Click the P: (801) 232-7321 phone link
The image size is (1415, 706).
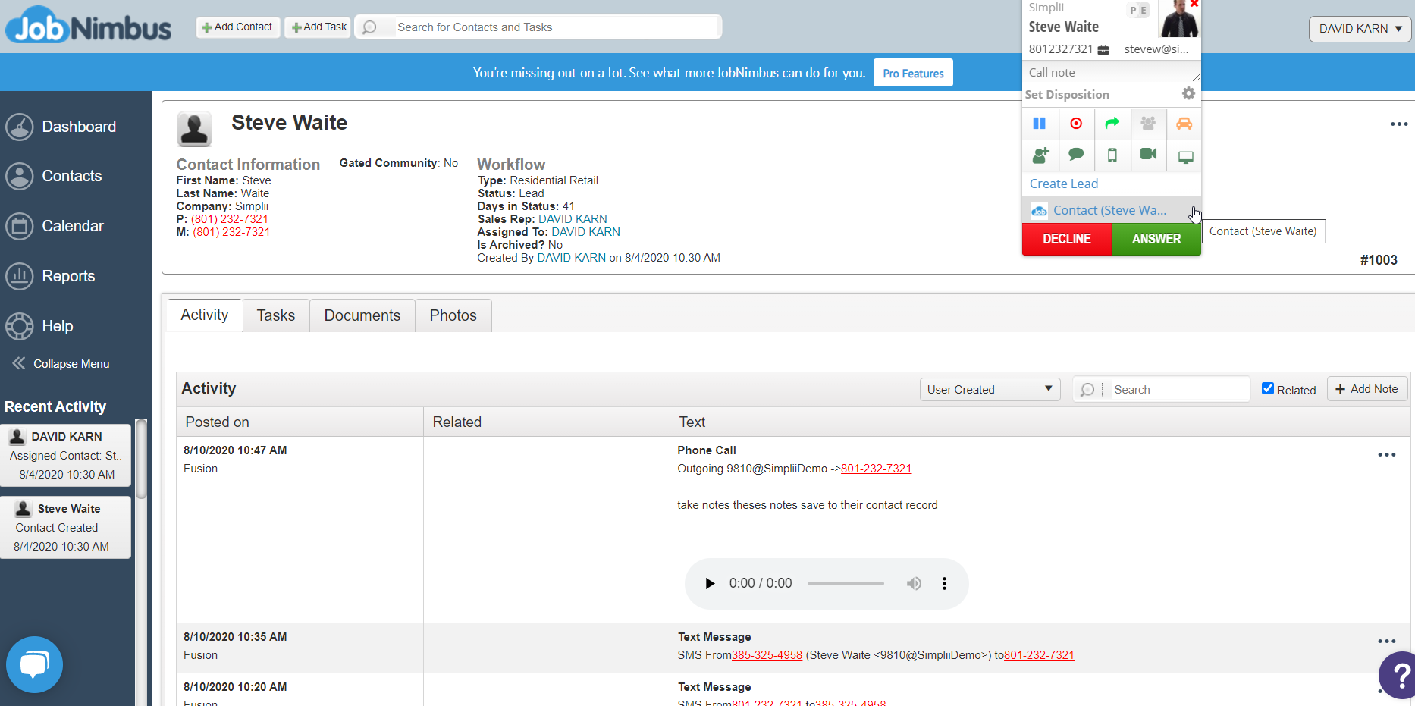pyautogui.click(x=230, y=219)
